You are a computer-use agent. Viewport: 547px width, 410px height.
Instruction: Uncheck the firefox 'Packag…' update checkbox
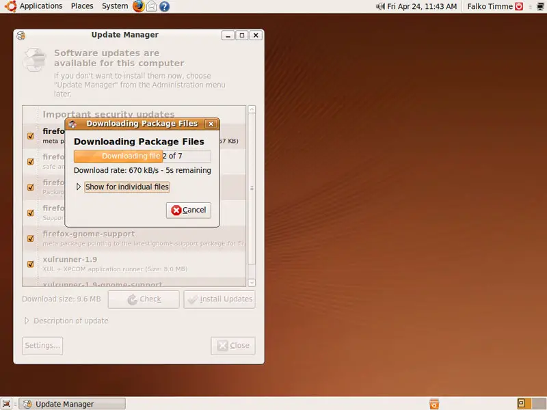pyautogui.click(x=30, y=187)
